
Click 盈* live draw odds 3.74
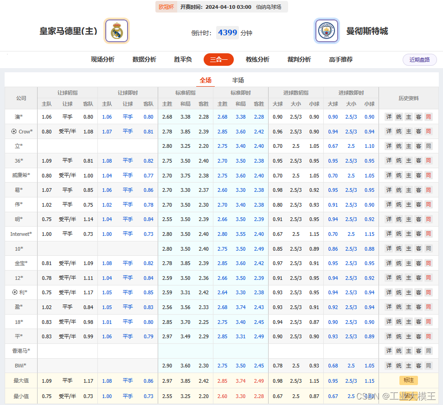pyautogui.click(x=241, y=307)
